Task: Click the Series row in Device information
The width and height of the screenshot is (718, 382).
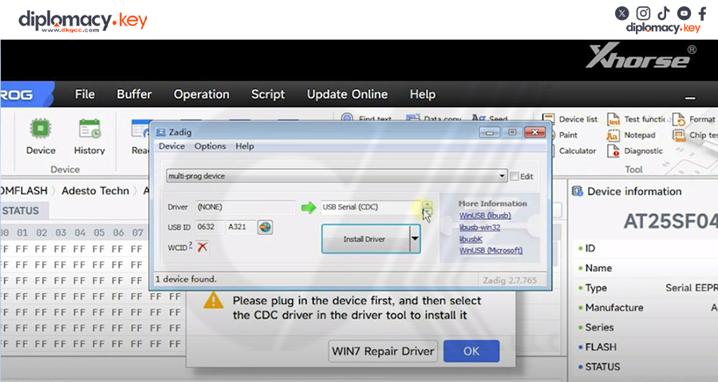Action: (x=599, y=328)
